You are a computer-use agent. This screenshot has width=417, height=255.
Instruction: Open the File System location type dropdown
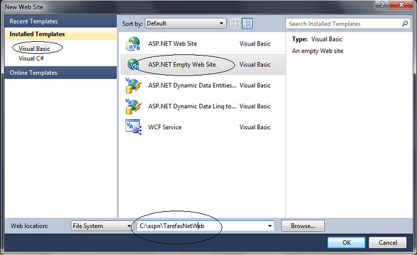(x=102, y=226)
